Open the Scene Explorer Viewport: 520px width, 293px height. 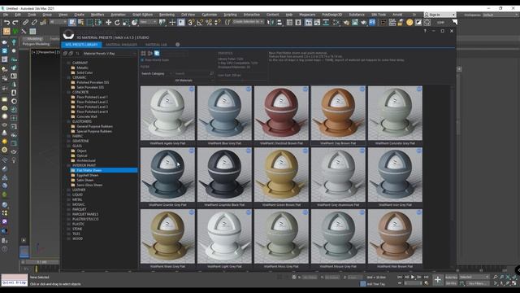289,23
